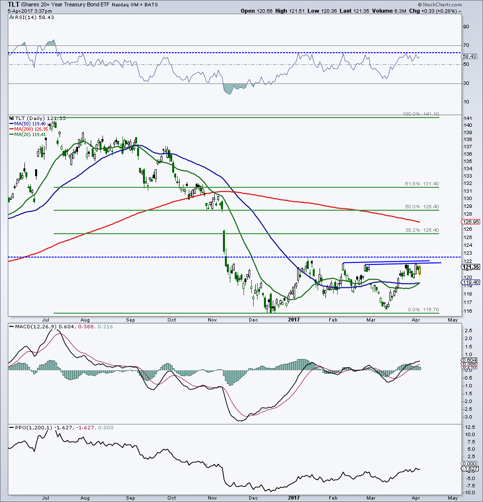Click the 100.0%: 141.10 Fibonacci label
Viewport: 483px width, 502px height.
(421, 114)
